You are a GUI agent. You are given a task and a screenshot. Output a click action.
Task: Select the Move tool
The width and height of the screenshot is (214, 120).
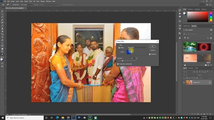pos(2,11)
